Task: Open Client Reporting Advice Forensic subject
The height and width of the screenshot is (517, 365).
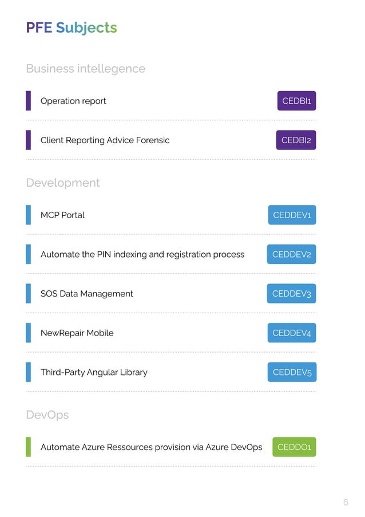Action: (105, 140)
